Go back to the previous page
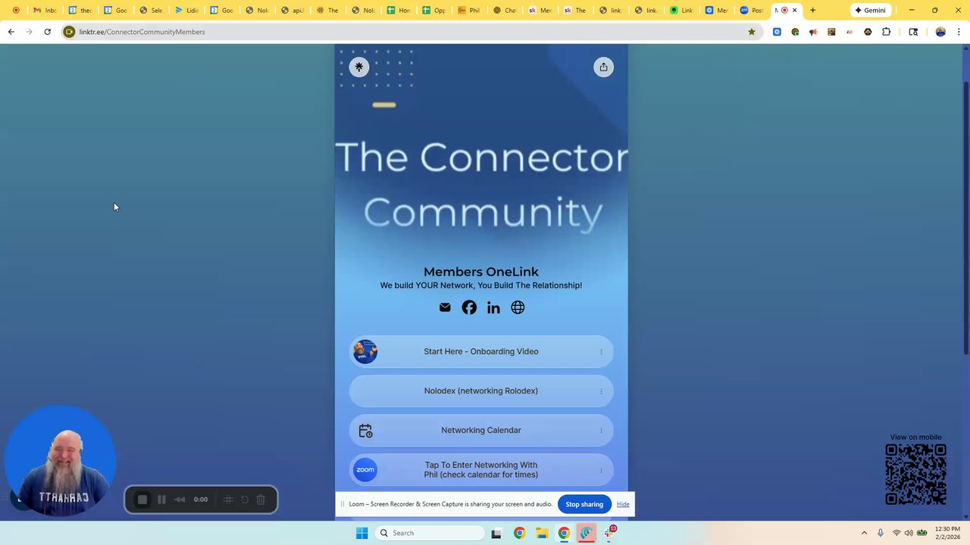Image resolution: width=970 pixels, height=545 pixels. pos(11,32)
